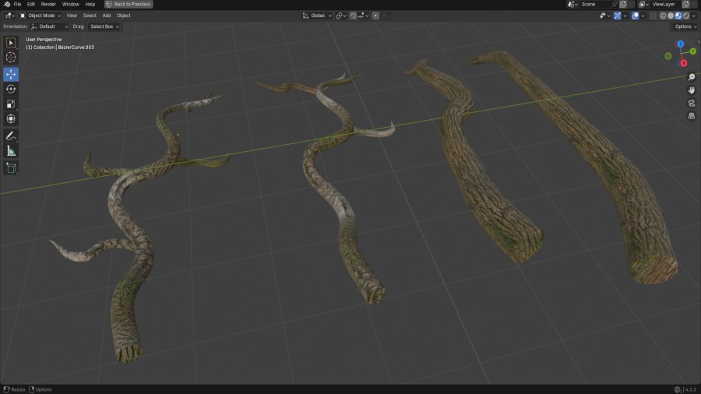This screenshot has height=394, width=701.
Task: Pick the Measure tool
Action: pyautogui.click(x=11, y=150)
